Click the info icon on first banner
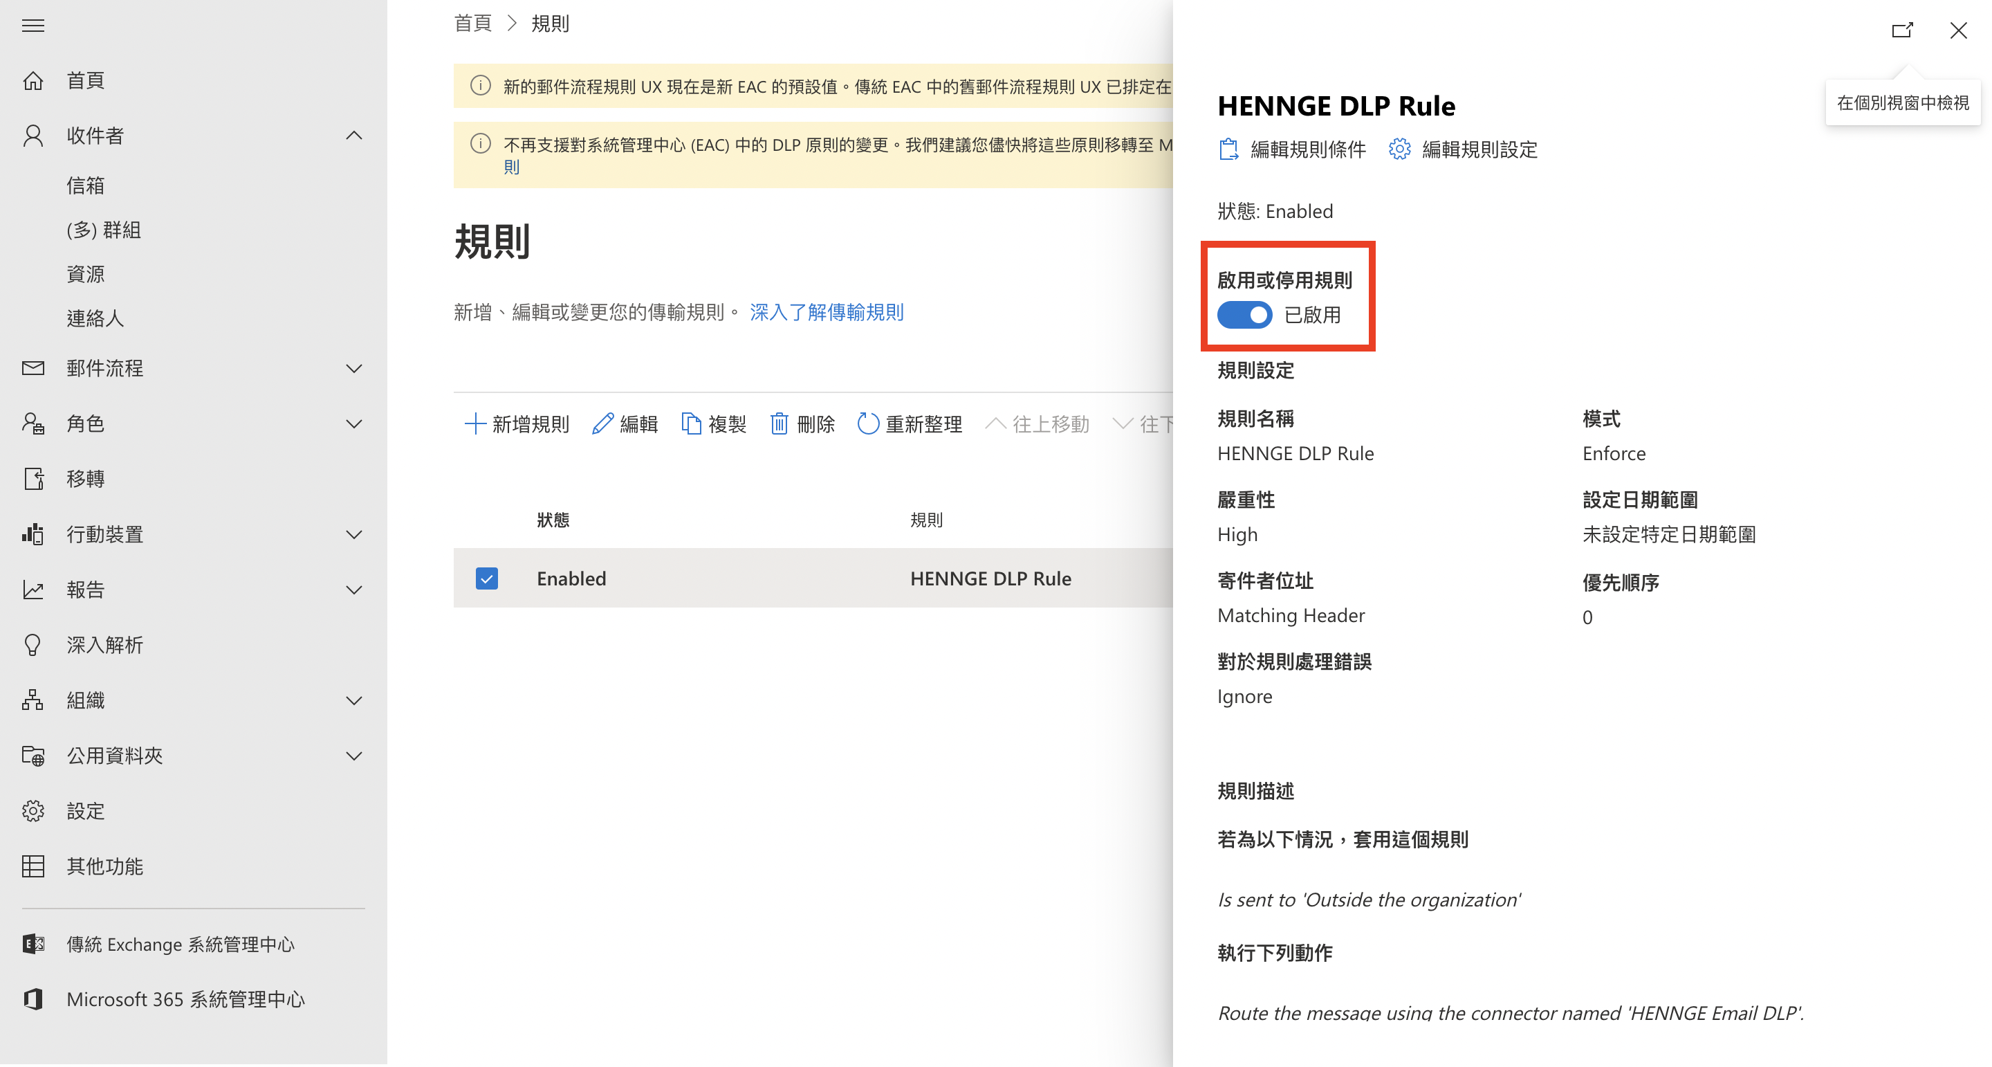This screenshot has width=1992, height=1067. pos(481,86)
